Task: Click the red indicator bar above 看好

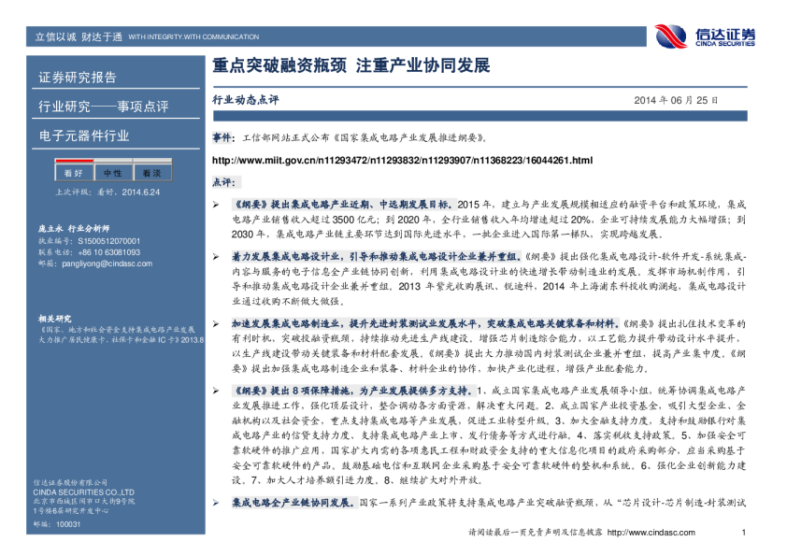Action: pos(73,163)
